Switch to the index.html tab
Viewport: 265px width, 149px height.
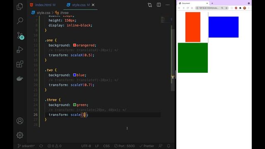click(x=43, y=5)
